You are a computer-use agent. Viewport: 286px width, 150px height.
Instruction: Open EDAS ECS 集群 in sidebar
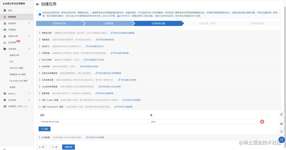pos(16,68)
